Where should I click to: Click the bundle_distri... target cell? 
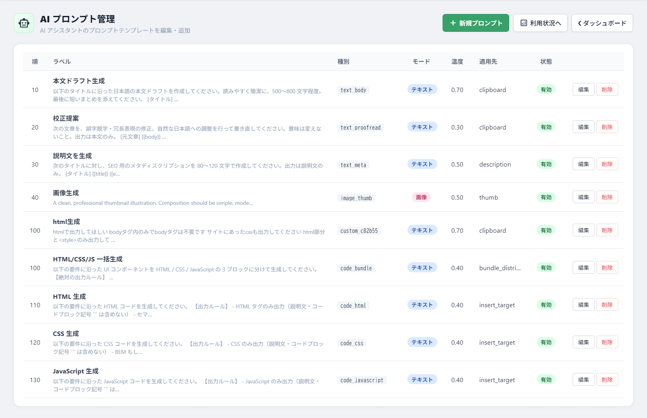point(500,268)
